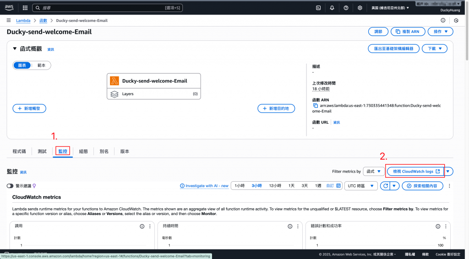Open the clock icon beside info panel

click(x=456, y=20)
